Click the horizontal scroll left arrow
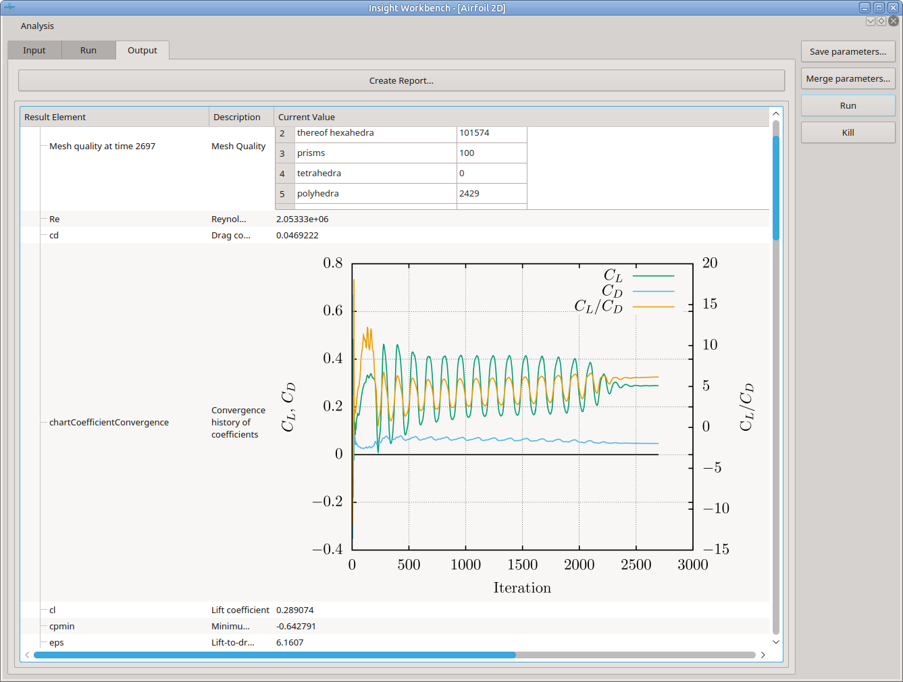The height and width of the screenshot is (682, 903). click(27, 655)
